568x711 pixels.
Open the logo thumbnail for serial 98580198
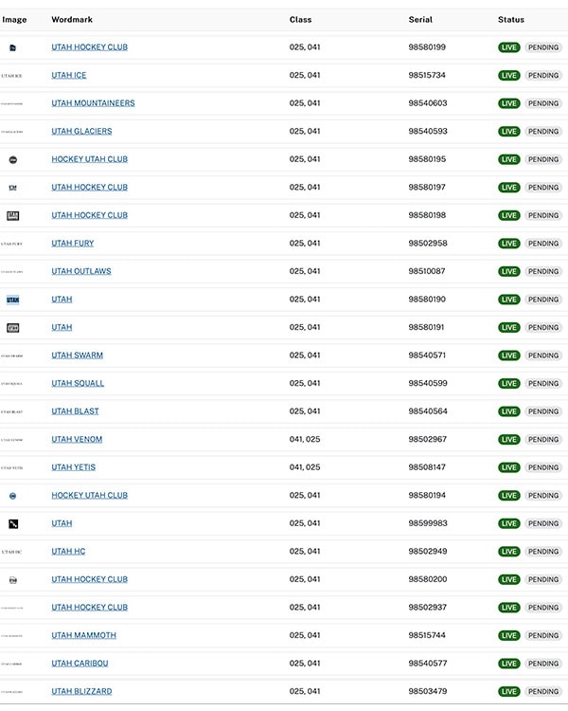click(12, 215)
